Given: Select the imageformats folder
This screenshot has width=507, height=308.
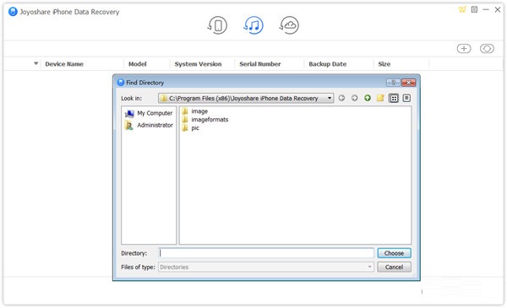Looking at the screenshot, I should [x=205, y=120].
